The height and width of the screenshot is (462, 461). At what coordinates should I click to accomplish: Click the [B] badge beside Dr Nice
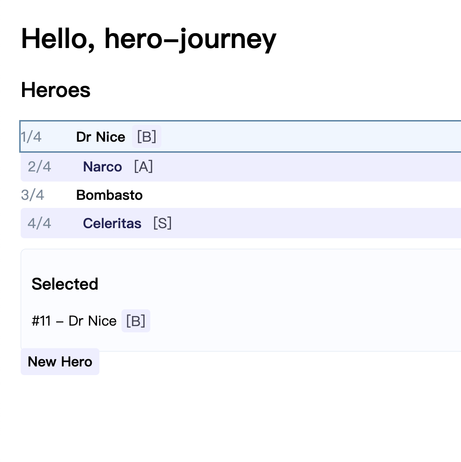[x=146, y=137]
